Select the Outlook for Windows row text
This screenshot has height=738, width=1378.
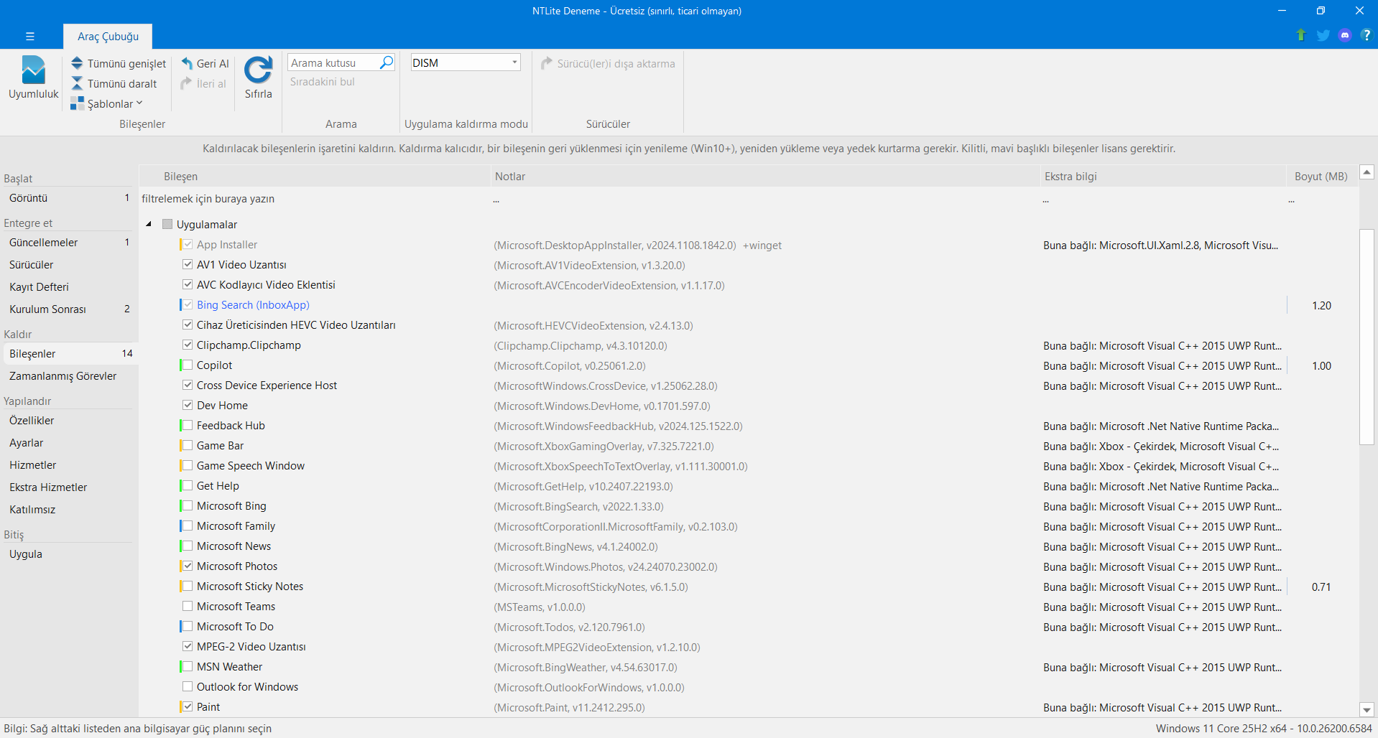[247, 687]
